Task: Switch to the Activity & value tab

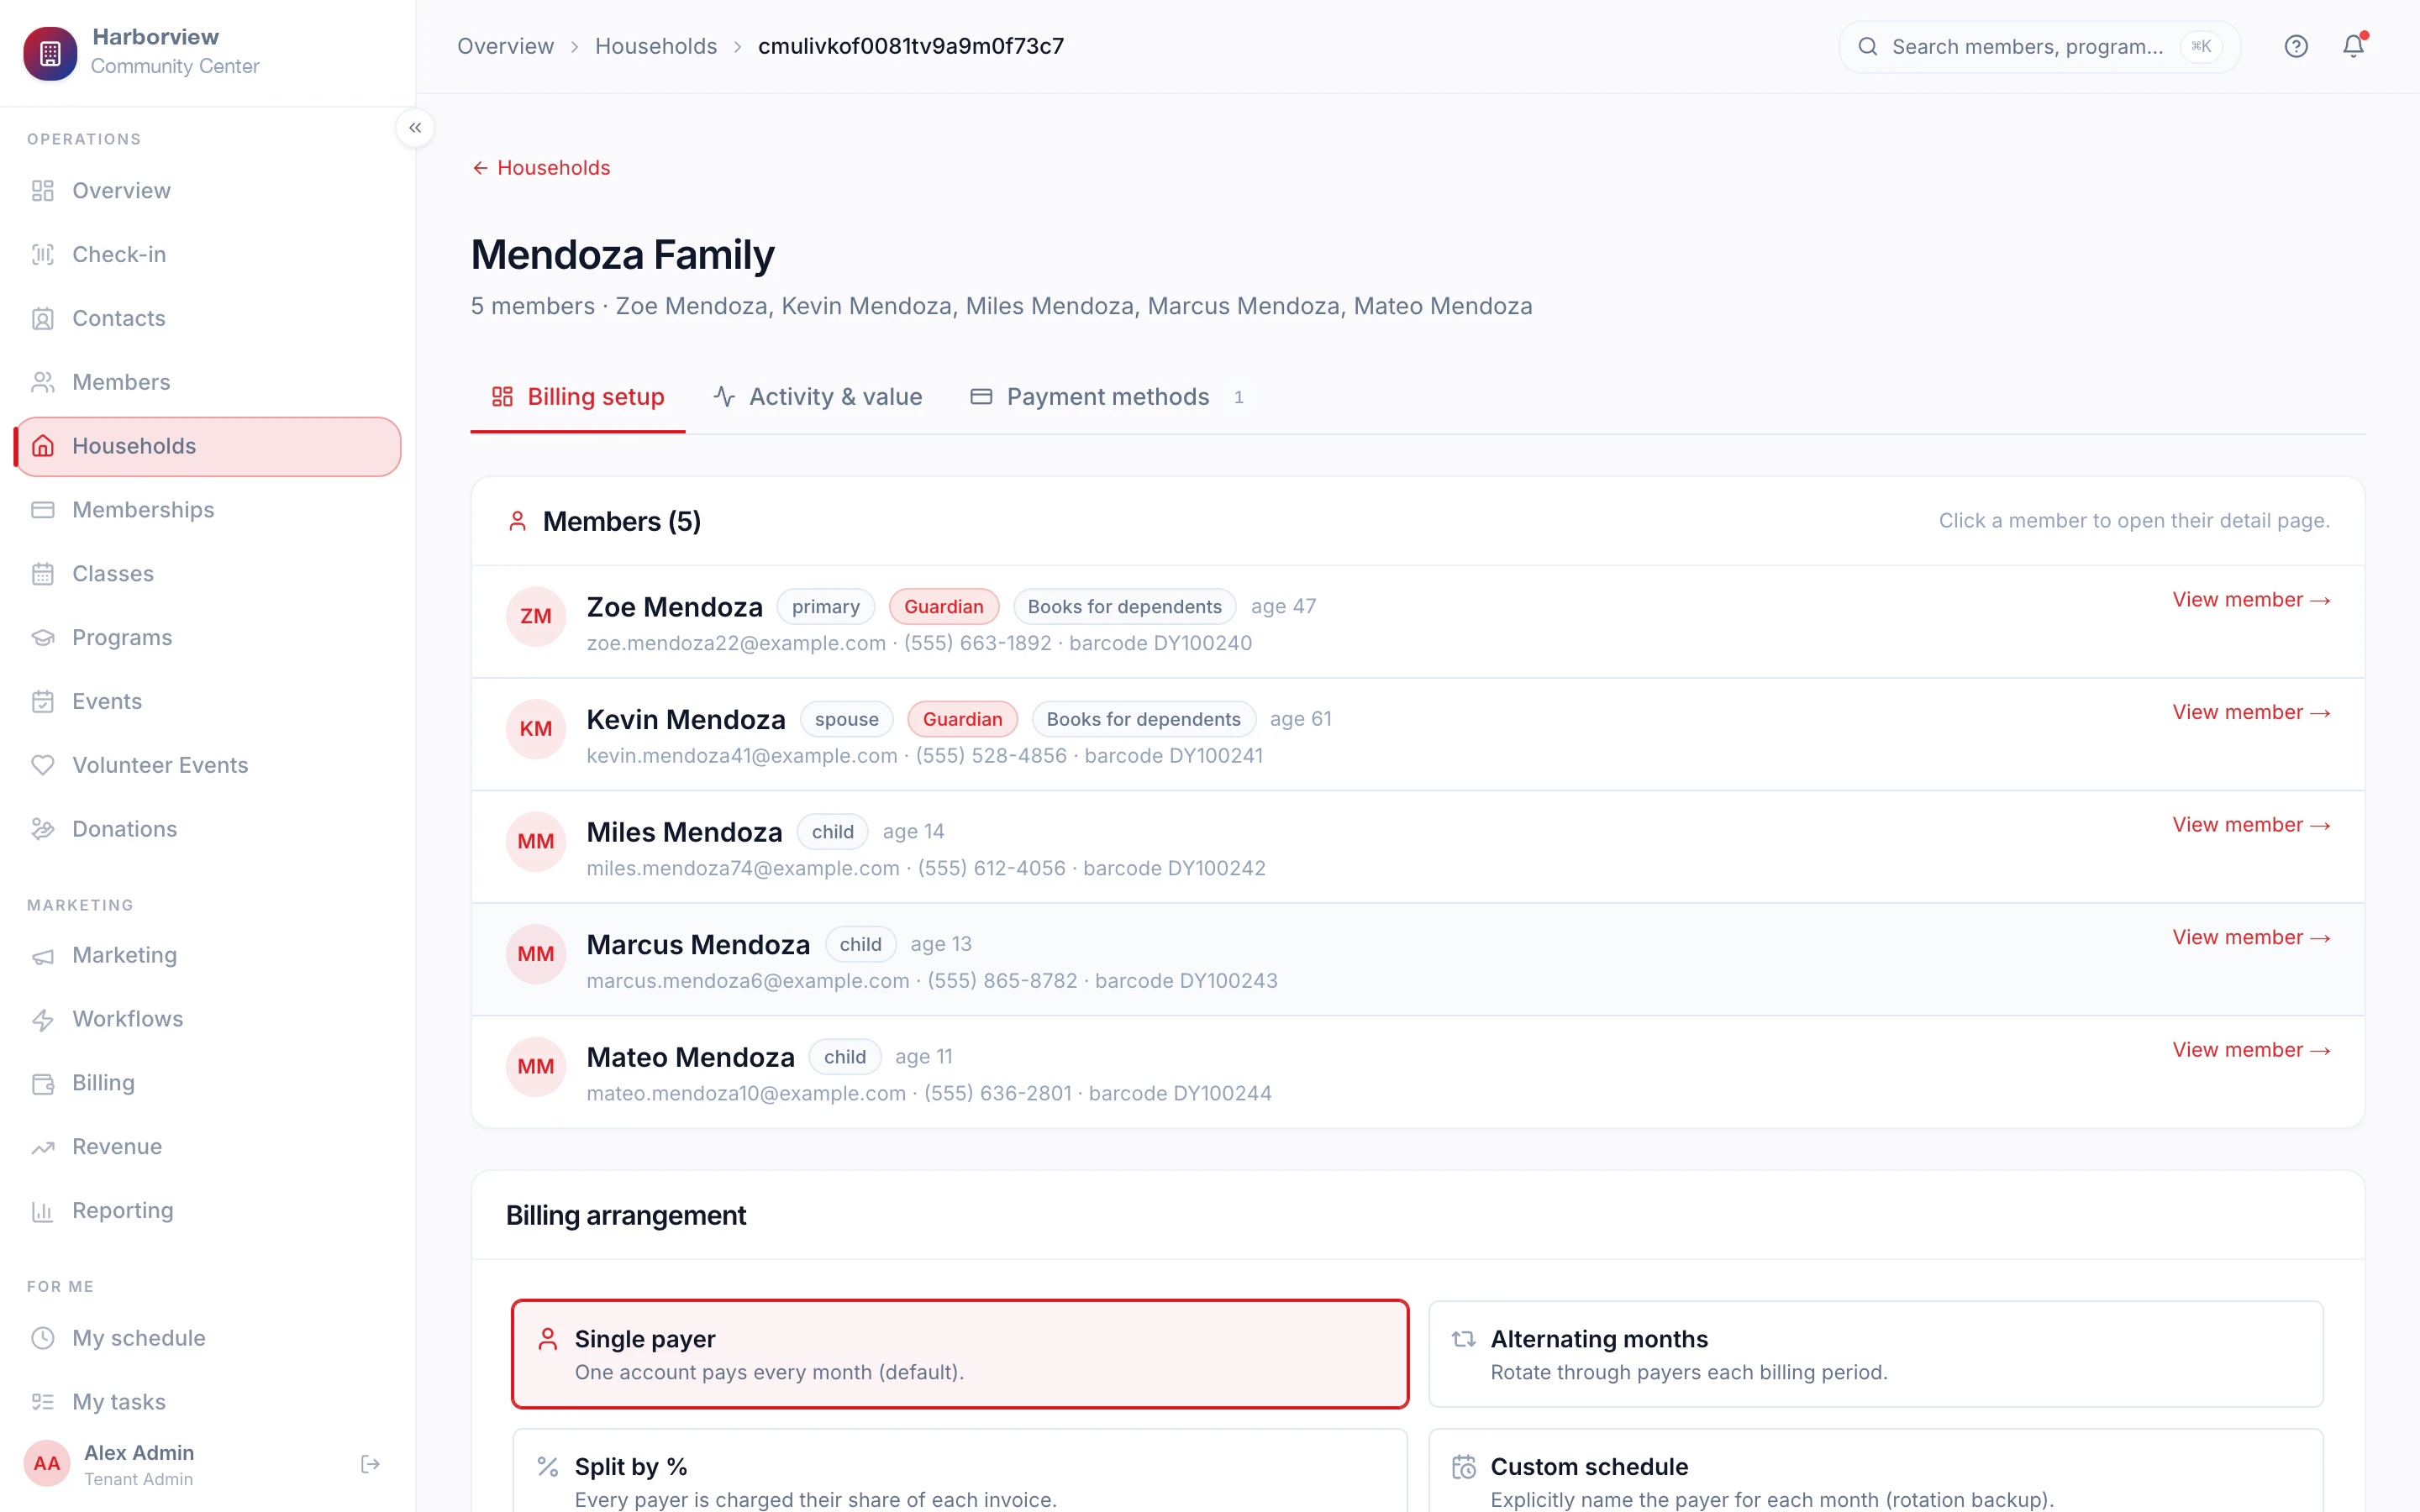Action: tap(818, 397)
